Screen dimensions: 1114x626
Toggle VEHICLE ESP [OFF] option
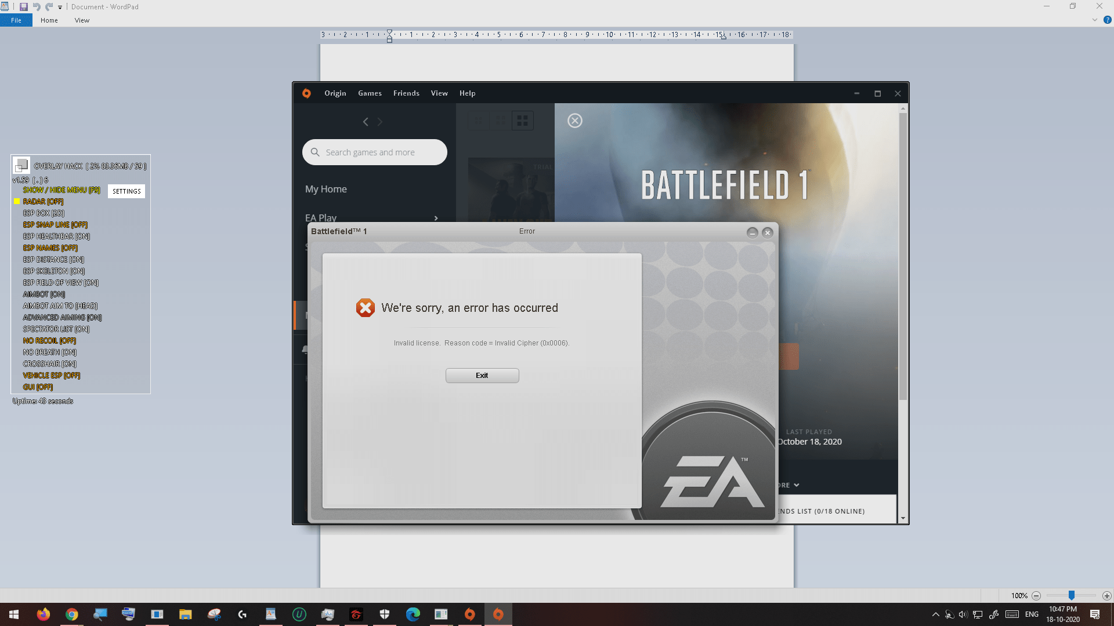pos(52,376)
